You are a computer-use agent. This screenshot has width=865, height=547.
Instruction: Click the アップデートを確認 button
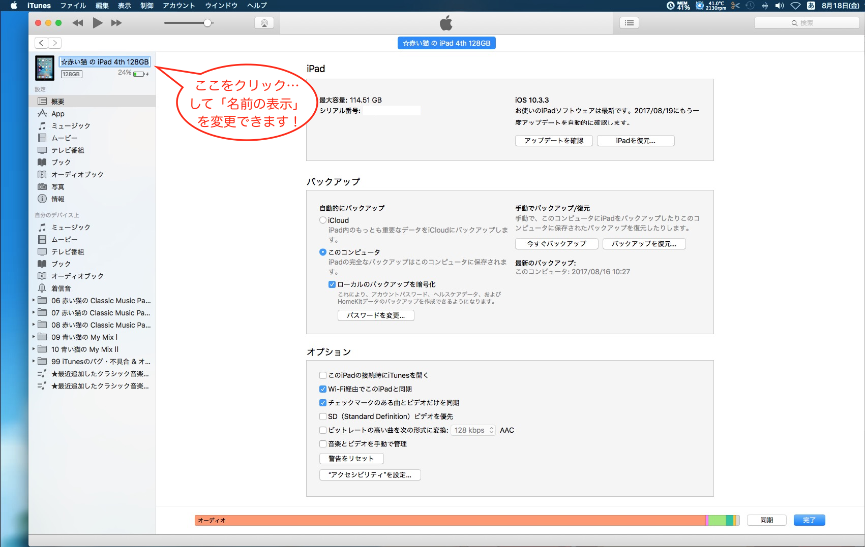pos(554,141)
